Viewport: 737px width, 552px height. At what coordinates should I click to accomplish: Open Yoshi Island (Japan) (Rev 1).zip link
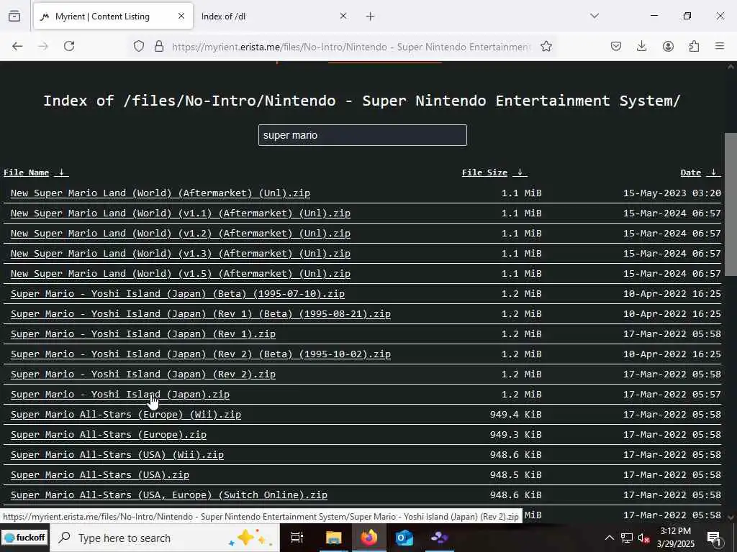143,334
